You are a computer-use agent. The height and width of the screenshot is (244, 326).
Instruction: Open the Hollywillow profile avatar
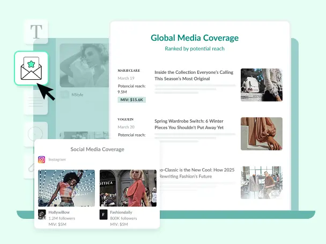tap(42, 215)
